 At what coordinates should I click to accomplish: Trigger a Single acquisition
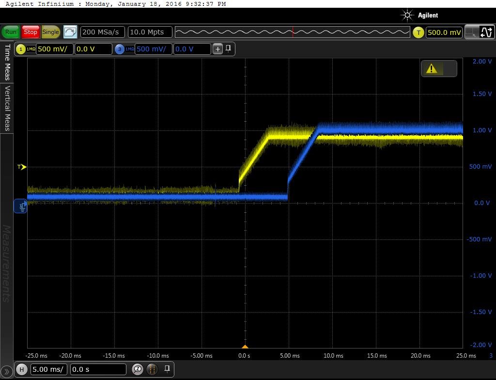(x=50, y=32)
